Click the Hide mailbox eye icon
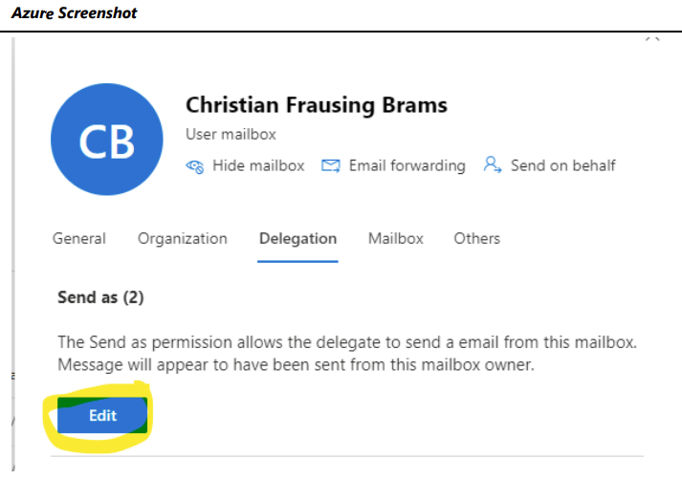This screenshot has width=682, height=479. [x=194, y=166]
